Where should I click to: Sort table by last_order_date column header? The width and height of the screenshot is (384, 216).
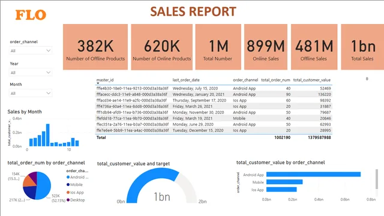tap(186, 80)
